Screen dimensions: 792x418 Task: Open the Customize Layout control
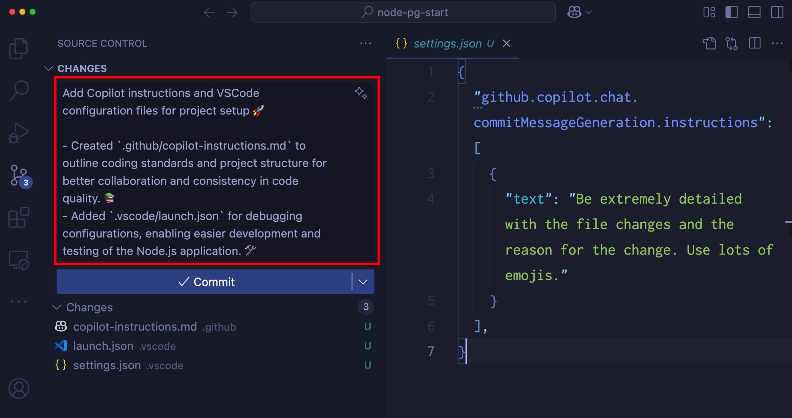710,12
